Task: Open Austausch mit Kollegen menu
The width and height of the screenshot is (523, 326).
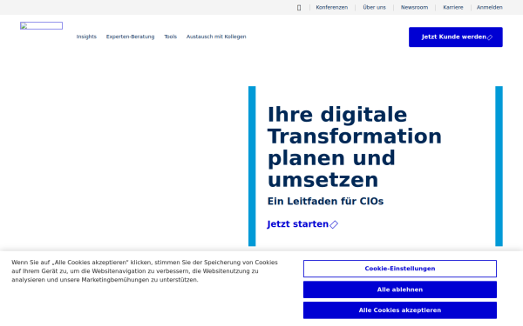Action: (x=216, y=37)
